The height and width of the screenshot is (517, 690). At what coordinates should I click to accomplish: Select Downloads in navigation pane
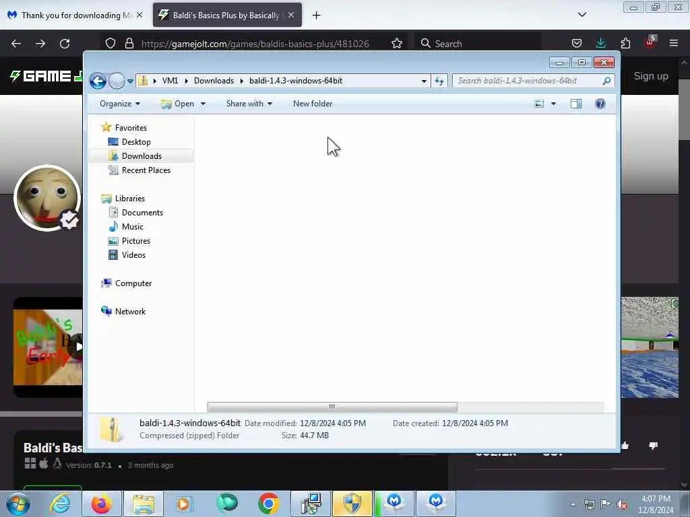click(141, 156)
